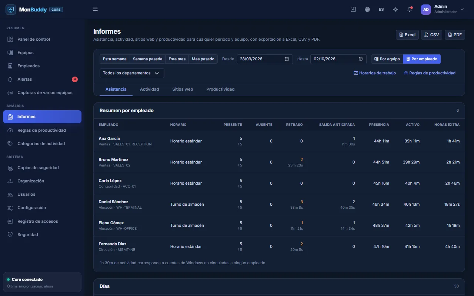
Task: Switch to the Actividad tab
Action: pyautogui.click(x=149, y=90)
